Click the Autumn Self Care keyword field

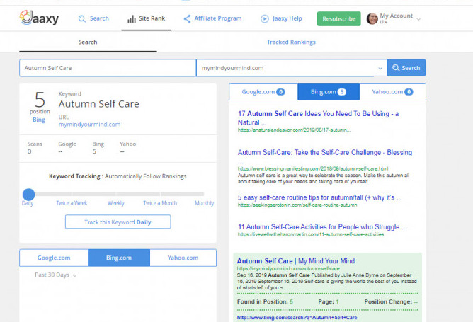click(108, 68)
